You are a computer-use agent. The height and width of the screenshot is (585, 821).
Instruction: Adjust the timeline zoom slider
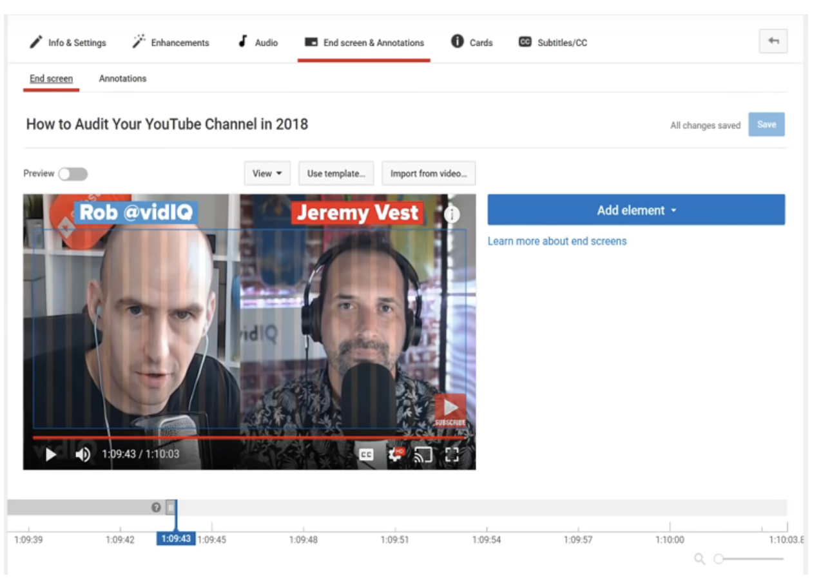(749, 559)
